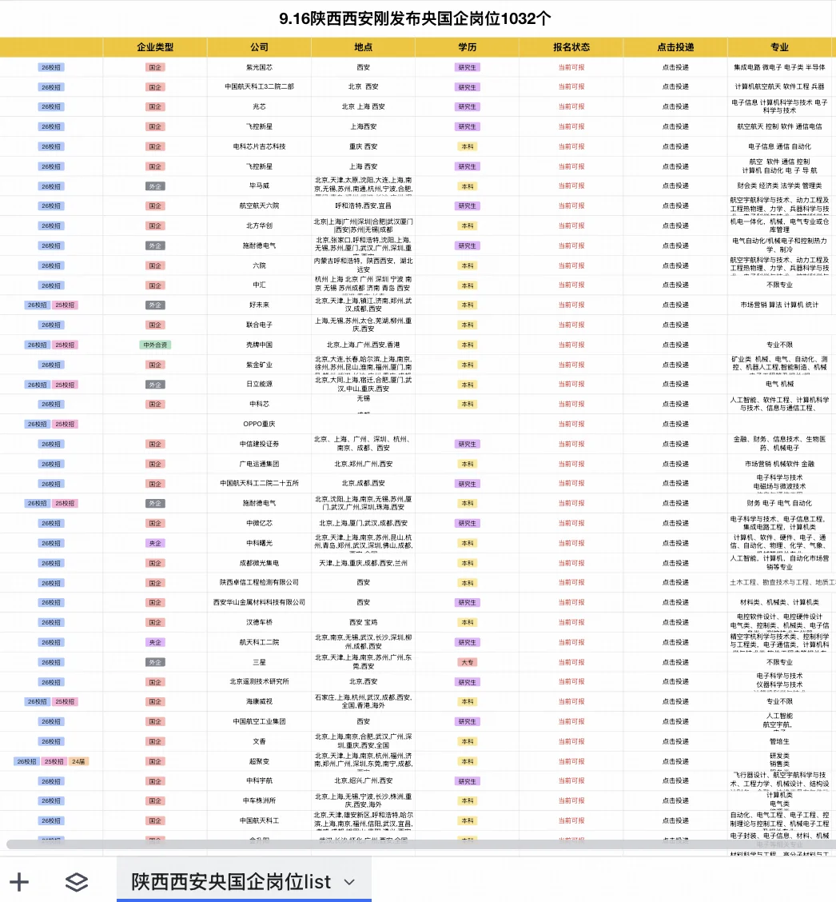
Task: Select the 点击投递 column header
Action: coord(675,47)
